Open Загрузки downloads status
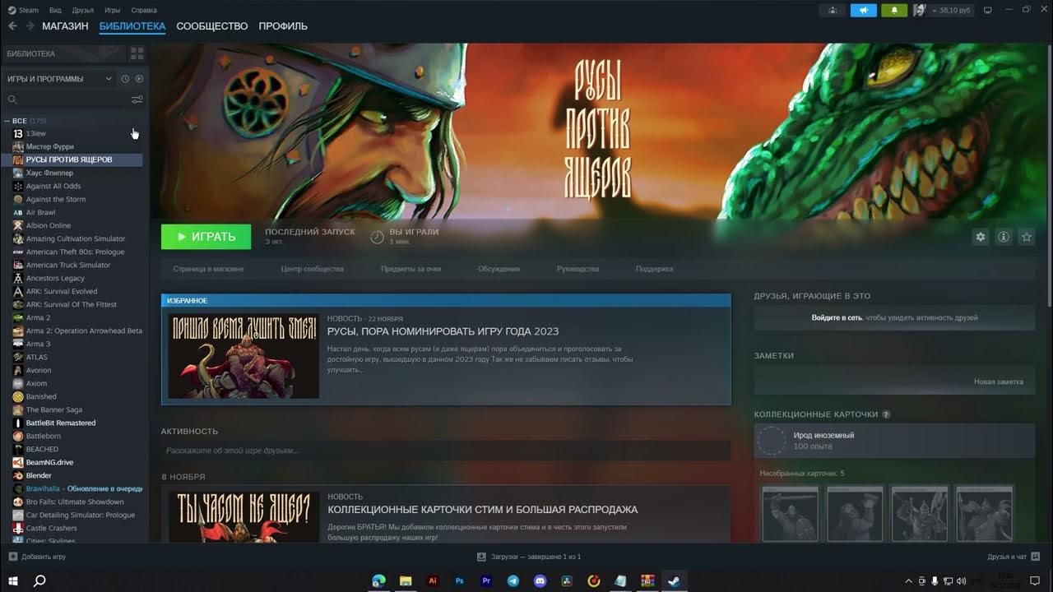The image size is (1053, 592). (x=529, y=557)
